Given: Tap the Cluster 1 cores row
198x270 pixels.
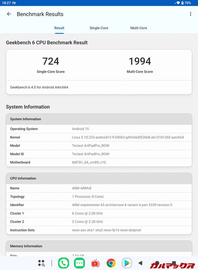Looking at the screenshot, I should (99, 213).
